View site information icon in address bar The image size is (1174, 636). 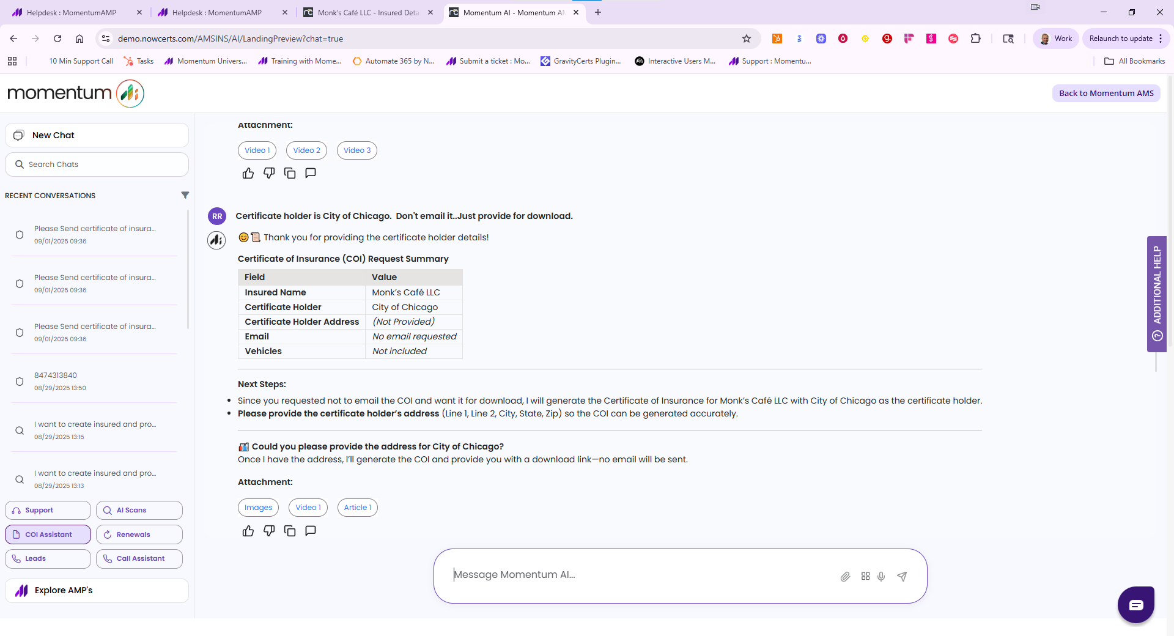point(106,39)
